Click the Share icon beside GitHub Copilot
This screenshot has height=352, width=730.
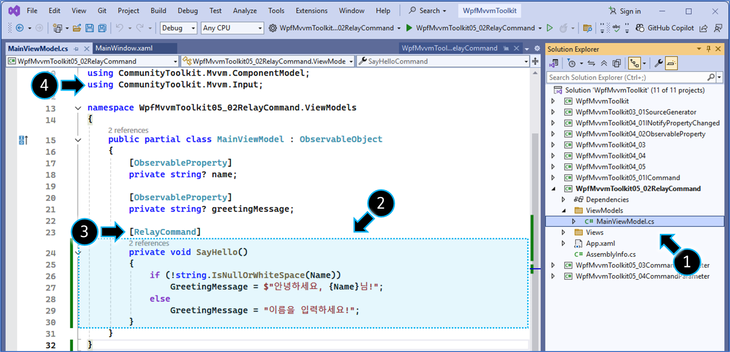pyautogui.click(x=703, y=28)
